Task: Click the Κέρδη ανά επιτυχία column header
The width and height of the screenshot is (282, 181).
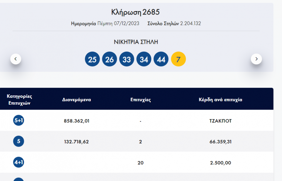Action: (220, 100)
